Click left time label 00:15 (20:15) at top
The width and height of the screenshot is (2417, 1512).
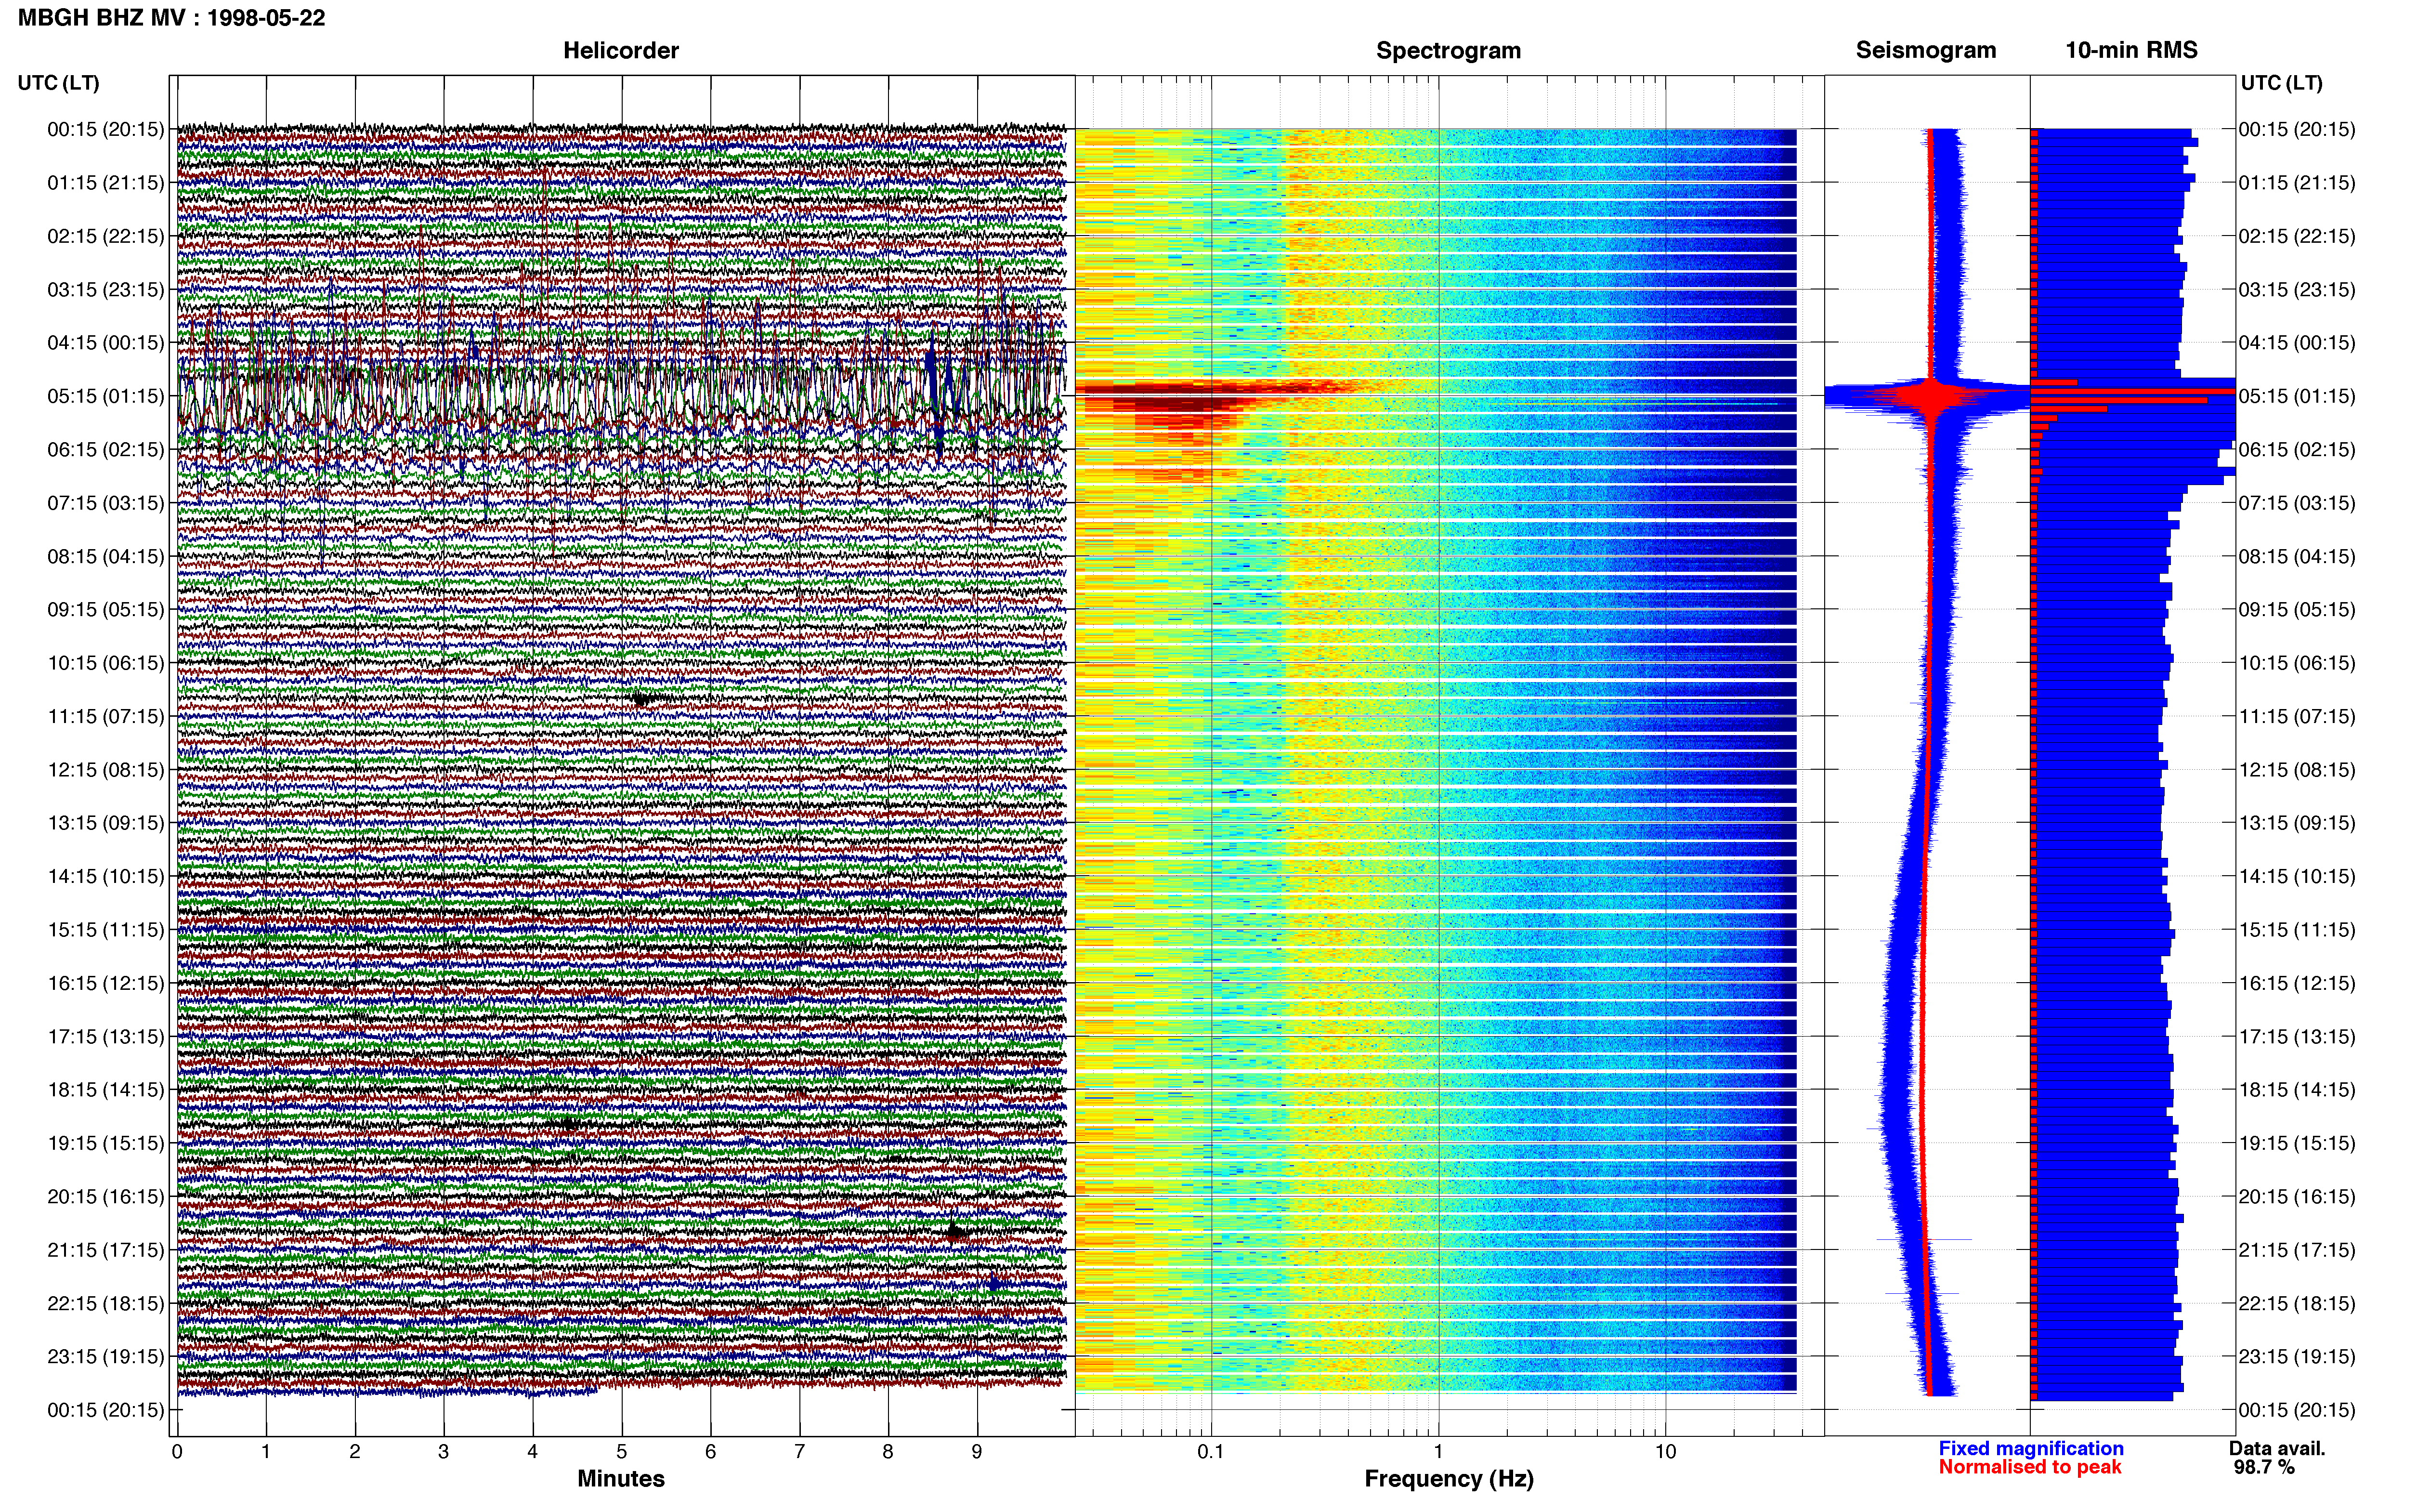coord(106,129)
